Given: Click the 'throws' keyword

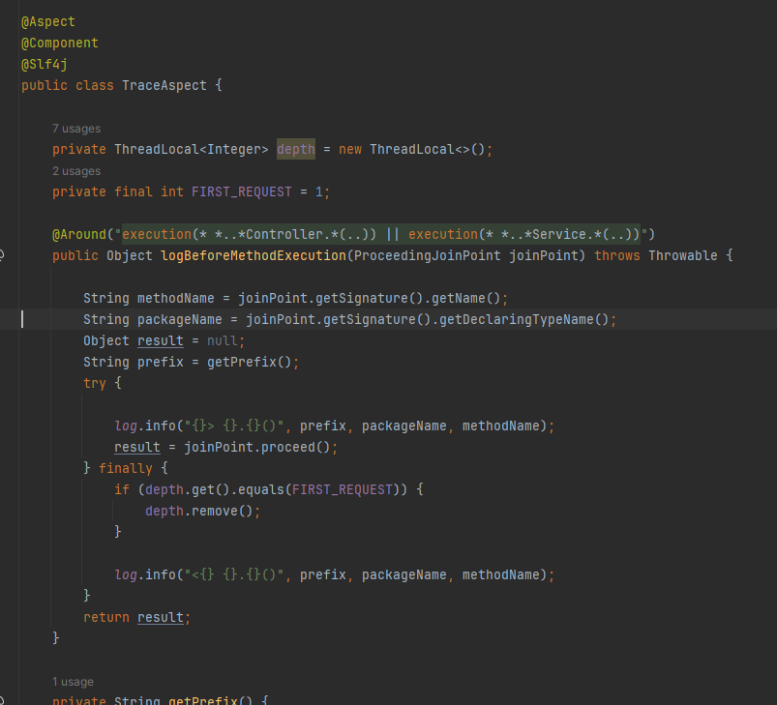Looking at the screenshot, I should point(617,256).
